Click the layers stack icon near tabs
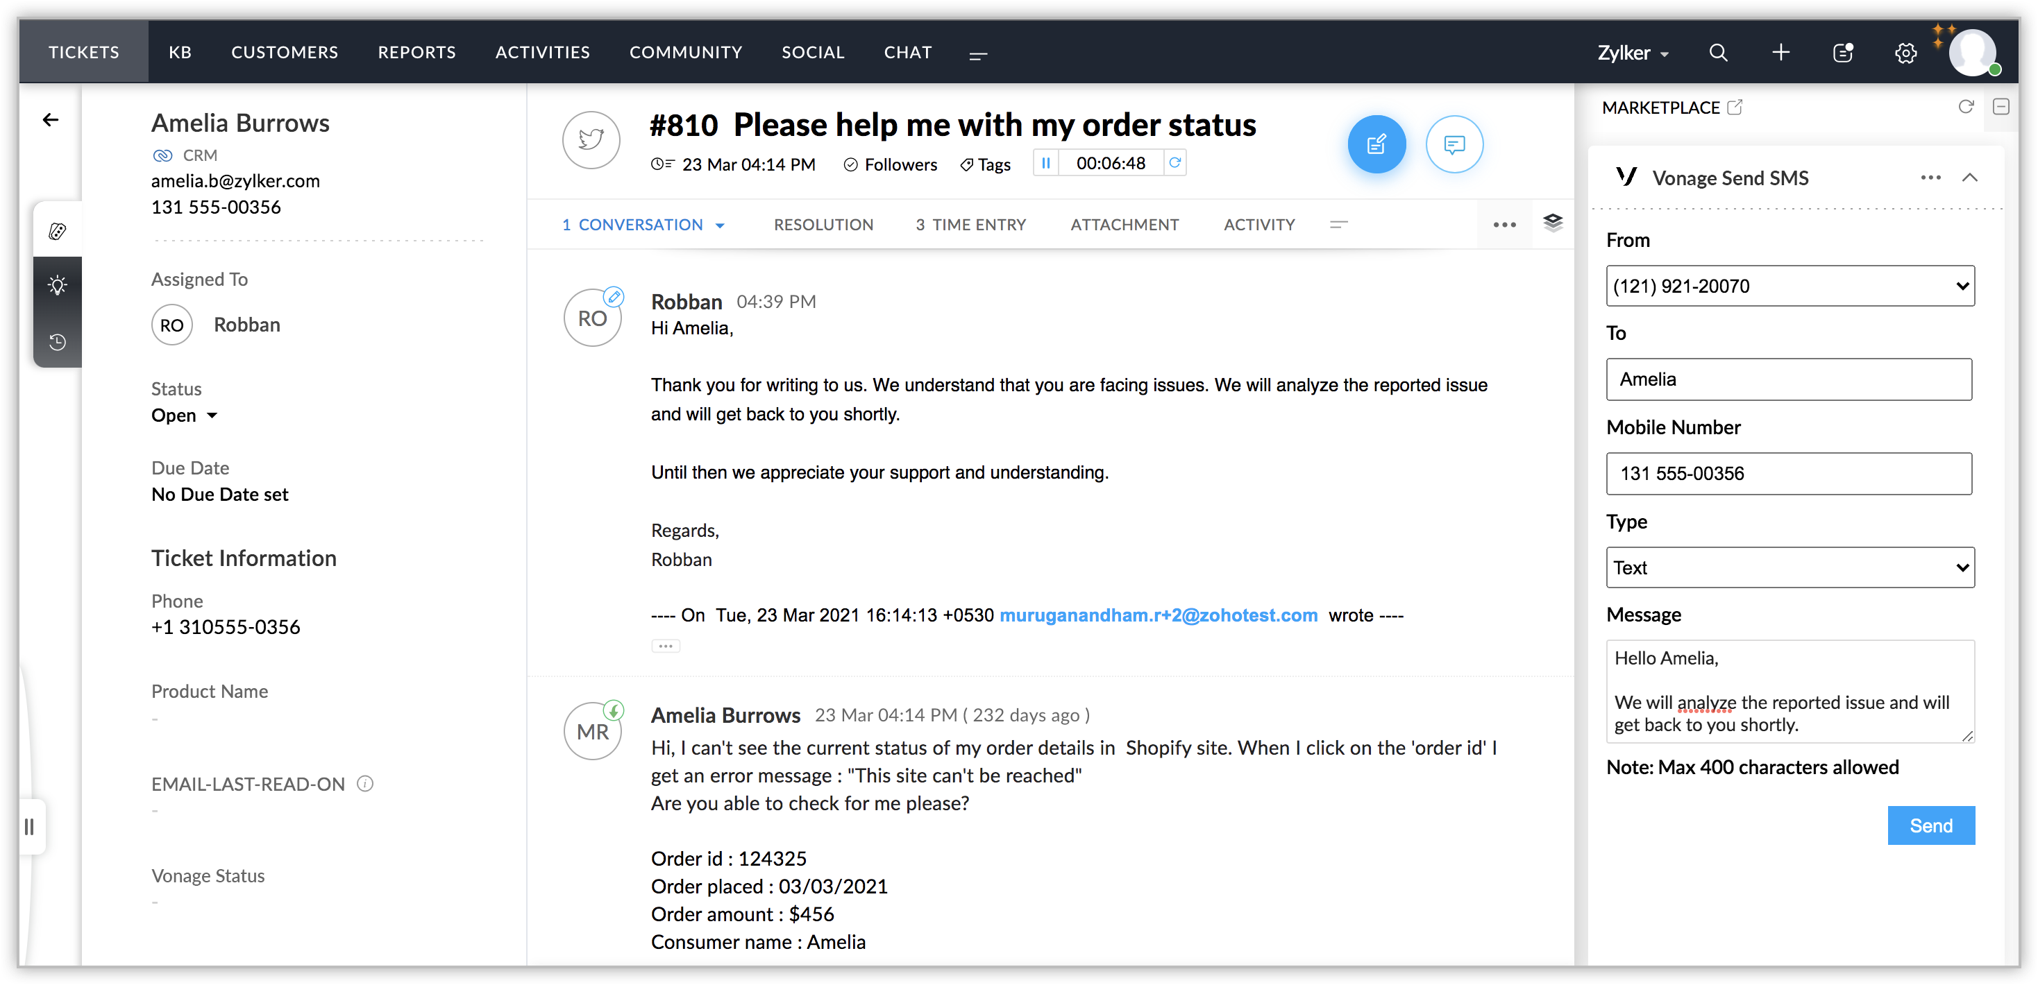This screenshot has width=2038, height=985. click(1552, 223)
